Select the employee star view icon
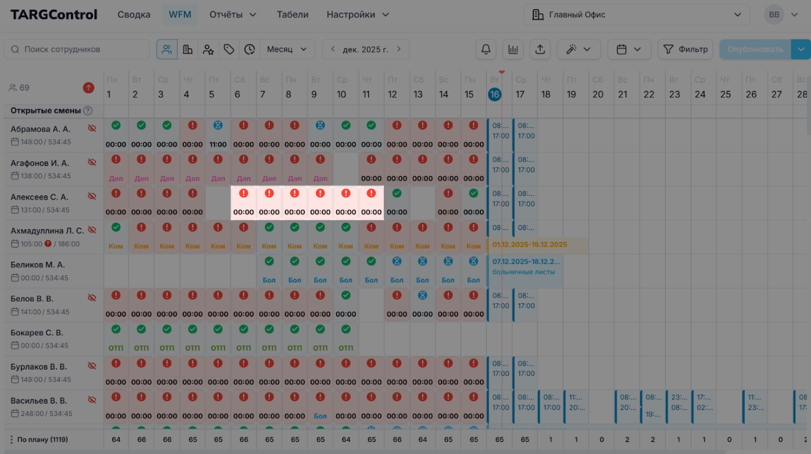 coord(208,49)
